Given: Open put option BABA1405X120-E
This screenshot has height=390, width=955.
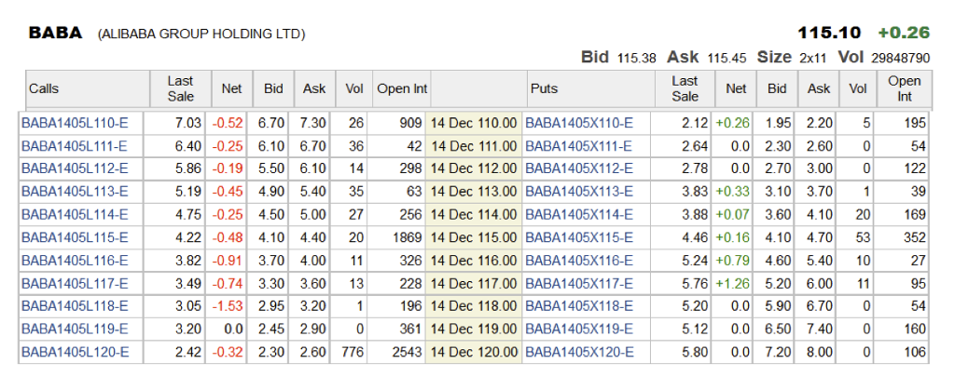Looking at the screenshot, I should point(579,353).
